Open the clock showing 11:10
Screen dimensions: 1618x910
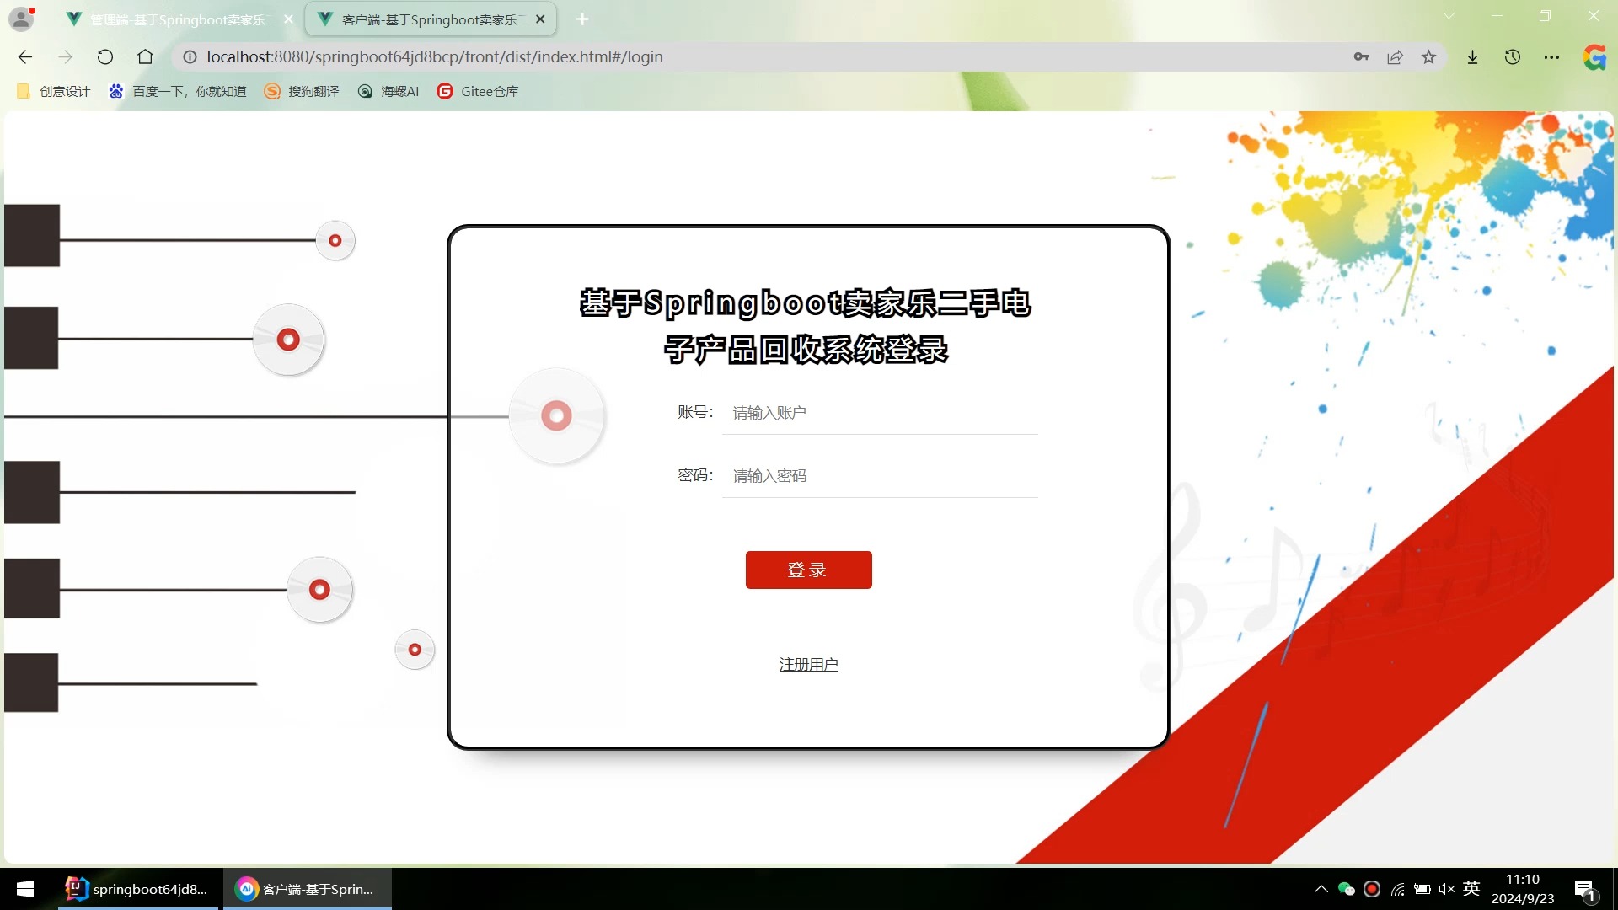pyautogui.click(x=1523, y=889)
